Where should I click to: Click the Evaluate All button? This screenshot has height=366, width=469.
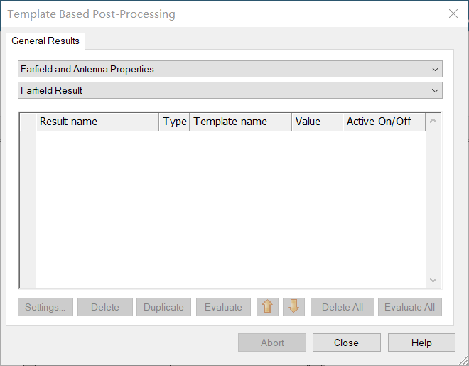(x=410, y=307)
